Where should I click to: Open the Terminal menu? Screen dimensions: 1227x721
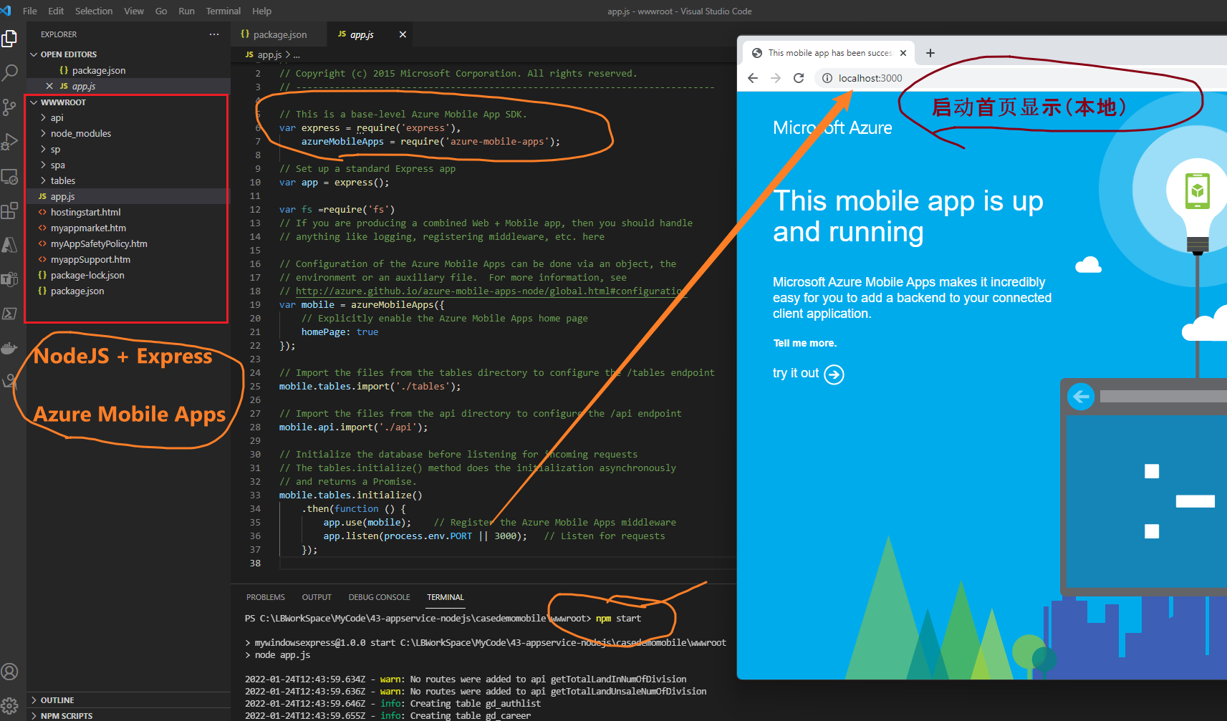[223, 11]
